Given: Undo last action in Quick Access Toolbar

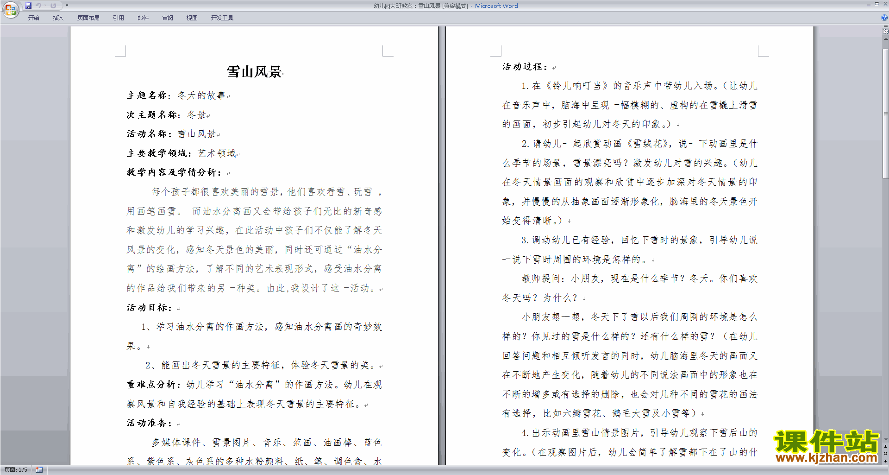Looking at the screenshot, I should coord(38,6).
